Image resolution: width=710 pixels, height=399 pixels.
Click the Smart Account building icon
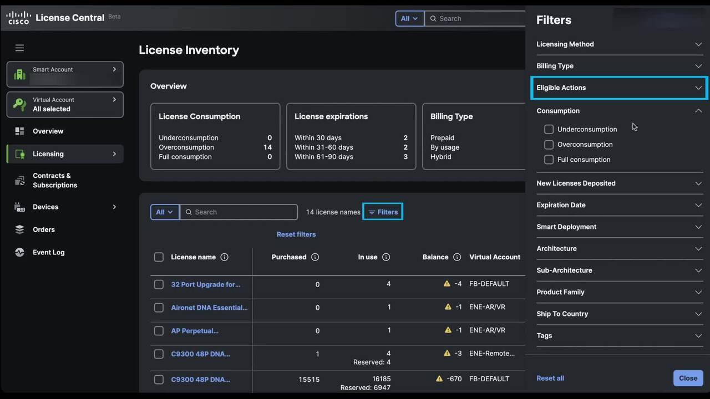[20, 74]
